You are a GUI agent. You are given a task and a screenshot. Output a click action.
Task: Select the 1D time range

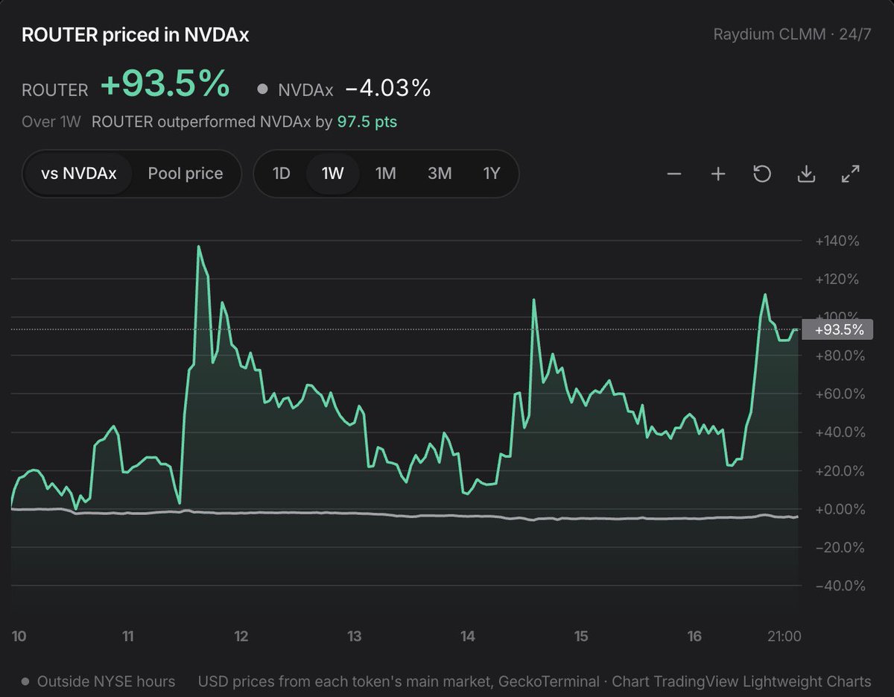[x=281, y=174]
